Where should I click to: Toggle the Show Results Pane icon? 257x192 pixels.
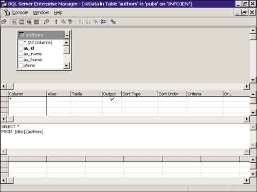[x=36, y=22]
